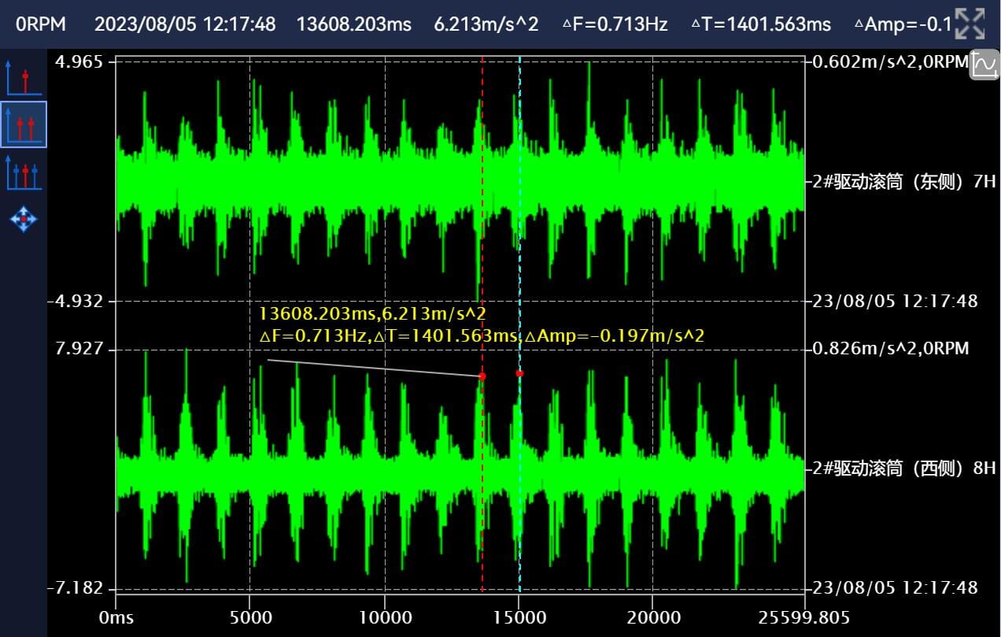Click the ΔT=1401.563ms value in header

(x=760, y=24)
